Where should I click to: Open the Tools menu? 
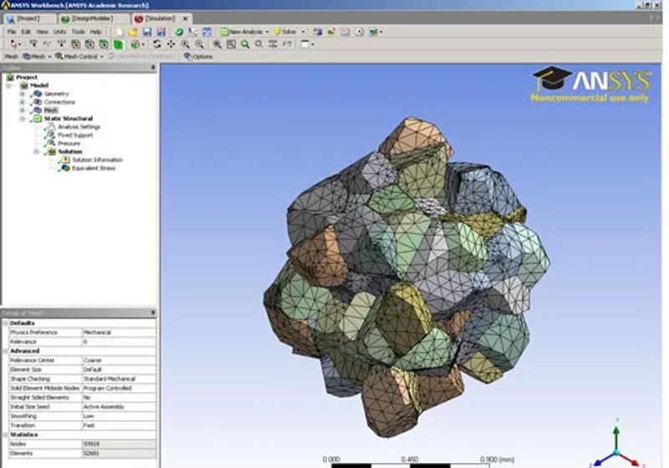[x=78, y=32]
